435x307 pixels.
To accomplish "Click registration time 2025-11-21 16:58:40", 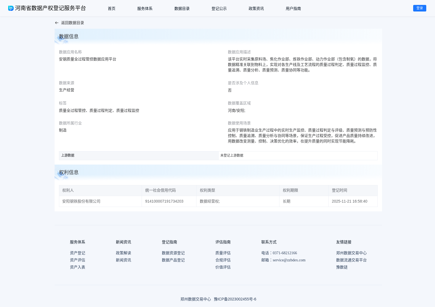I will pos(350,201).
